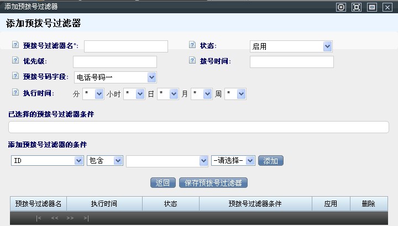This screenshot has width=398, height=226.
Task: Click help icon beside 状态 label
Action: coord(192,45)
